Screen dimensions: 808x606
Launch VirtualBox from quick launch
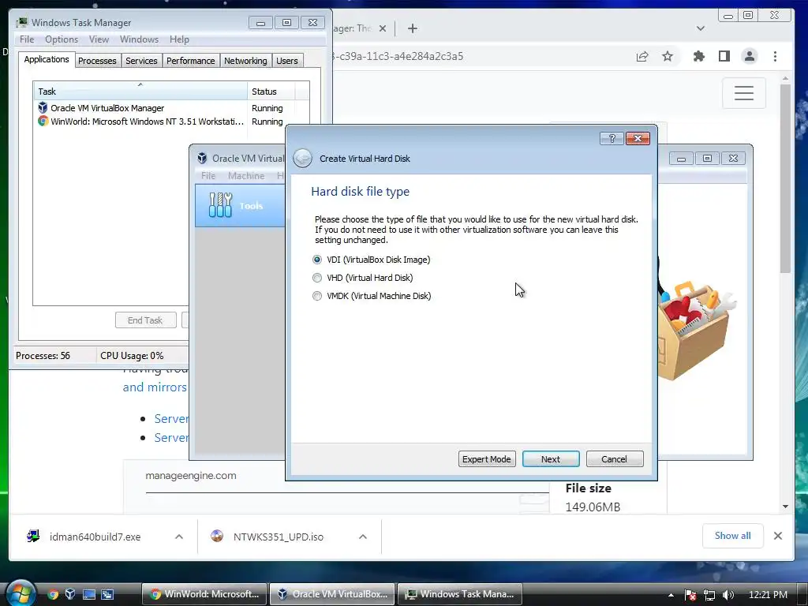(70, 594)
